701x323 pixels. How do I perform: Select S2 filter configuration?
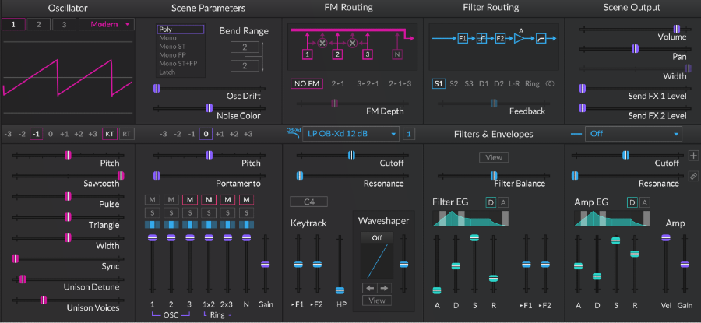coord(454,83)
